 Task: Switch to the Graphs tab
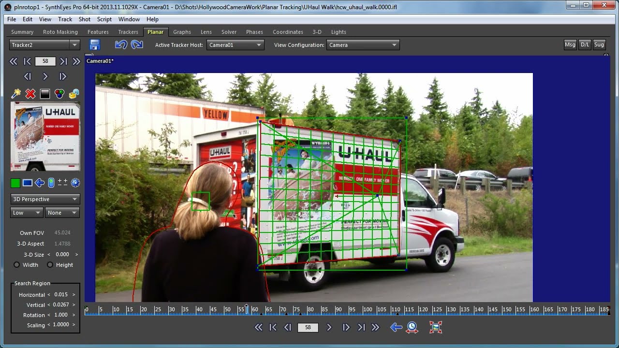click(182, 32)
